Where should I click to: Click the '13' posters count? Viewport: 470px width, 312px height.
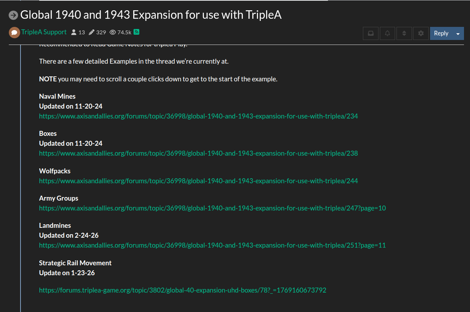tap(82, 32)
